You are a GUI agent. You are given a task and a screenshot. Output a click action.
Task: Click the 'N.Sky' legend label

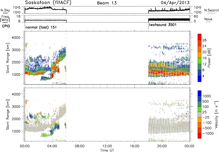(x=5, y=10)
